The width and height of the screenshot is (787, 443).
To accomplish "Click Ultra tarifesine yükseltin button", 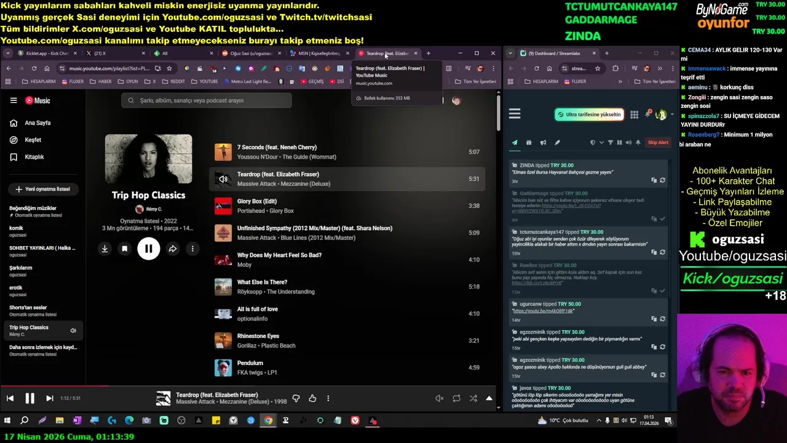I will 588,114.
